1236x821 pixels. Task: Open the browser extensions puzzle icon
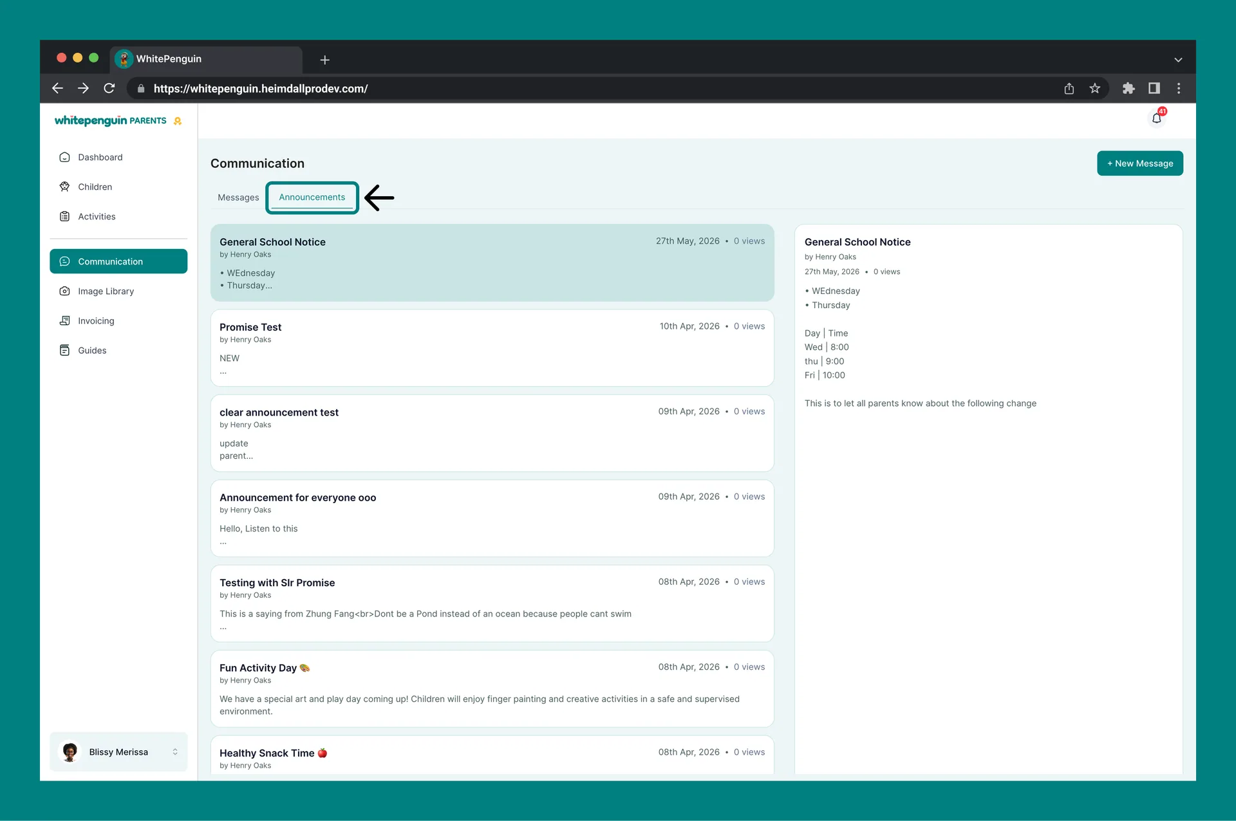(1128, 88)
